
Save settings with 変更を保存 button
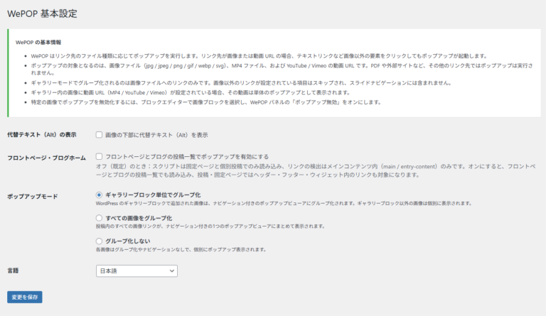click(25, 298)
